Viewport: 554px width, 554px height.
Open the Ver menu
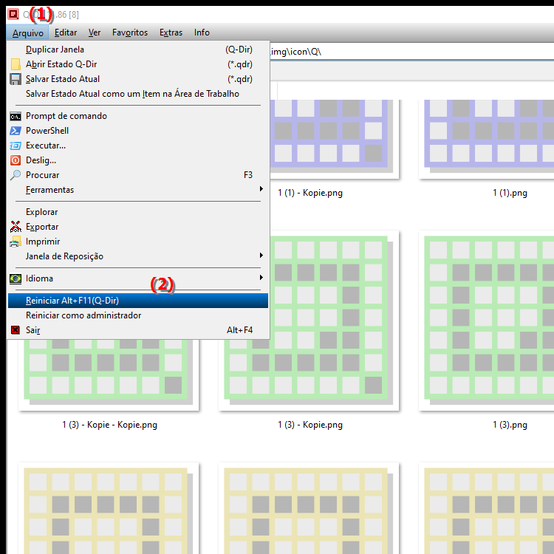coord(95,33)
